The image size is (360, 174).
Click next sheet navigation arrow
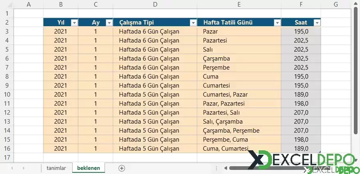23,168
